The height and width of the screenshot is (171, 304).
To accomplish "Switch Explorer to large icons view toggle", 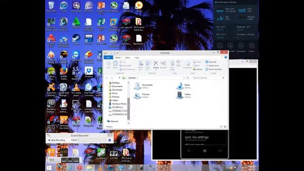I will click(x=225, y=127).
